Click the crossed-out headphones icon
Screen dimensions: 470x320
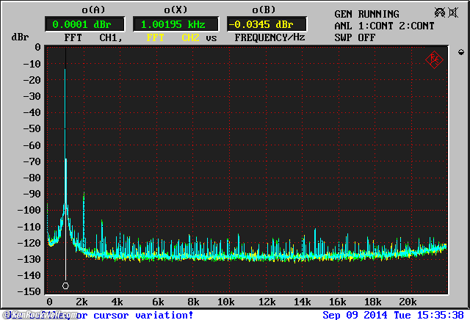(440, 12)
